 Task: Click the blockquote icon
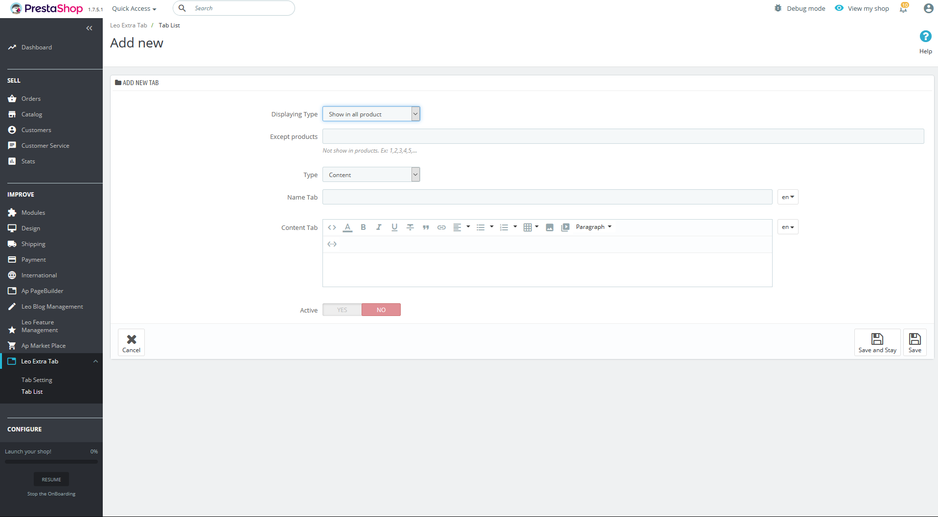tap(426, 227)
